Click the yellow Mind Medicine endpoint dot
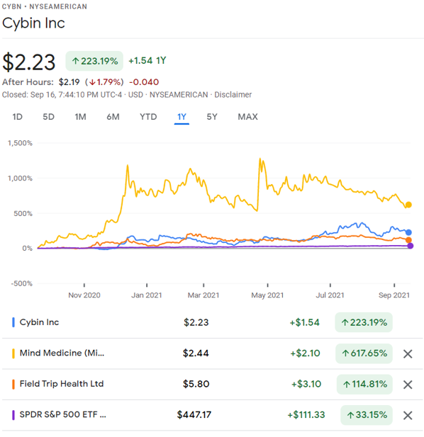The image size is (424, 437). [x=408, y=205]
